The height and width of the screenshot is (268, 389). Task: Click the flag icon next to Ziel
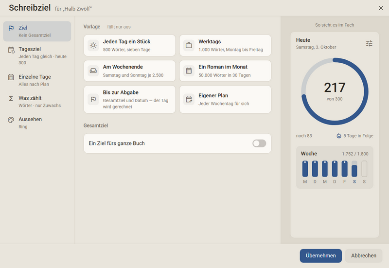11,28
